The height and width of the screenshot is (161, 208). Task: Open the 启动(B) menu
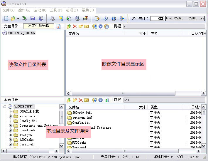pyautogui.click(x=40, y=10)
